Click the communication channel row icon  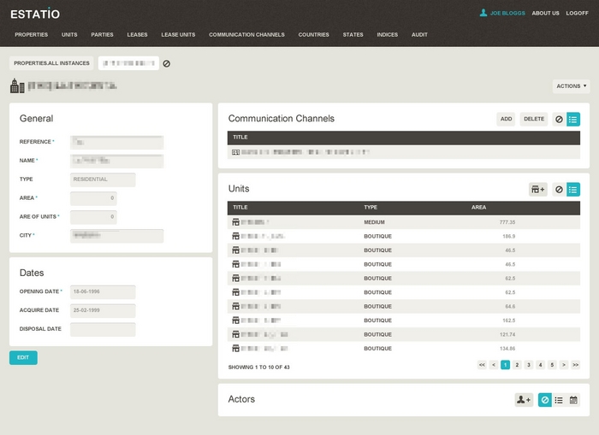pos(236,152)
